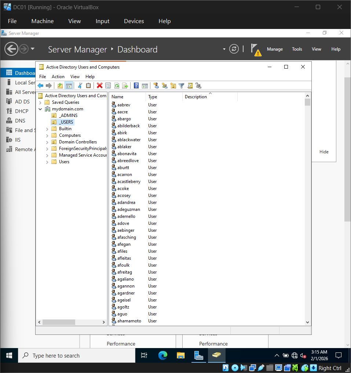Viewport: 351px width, 373px height.
Task: Click VirtualBox audio status icon
Action: pos(244,368)
